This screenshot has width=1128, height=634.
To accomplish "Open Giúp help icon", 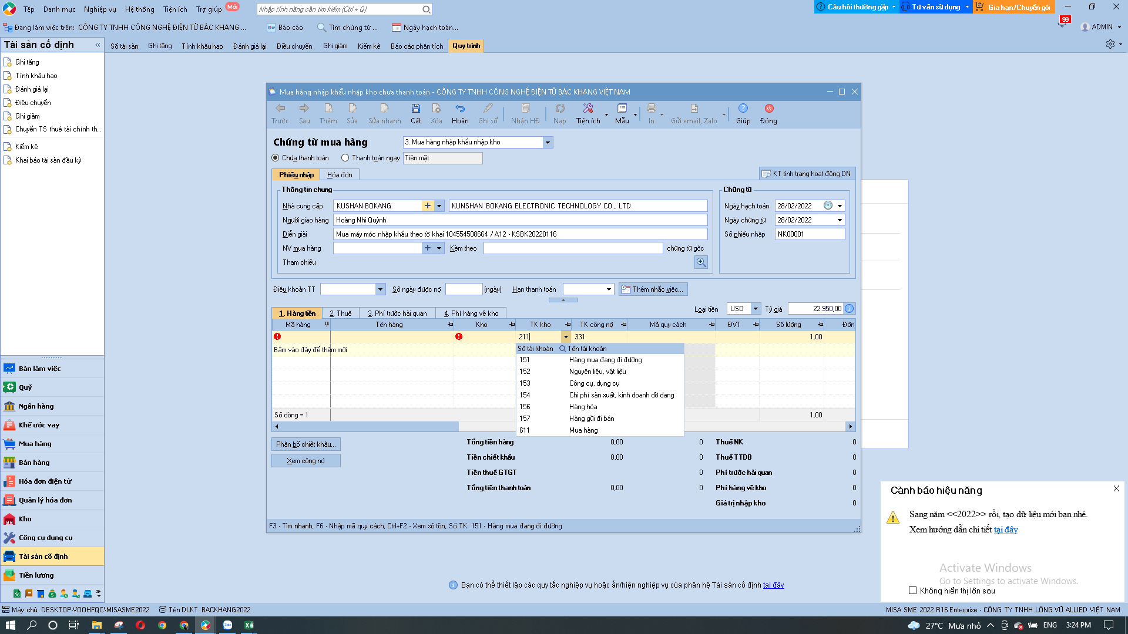I will (x=743, y=109).
